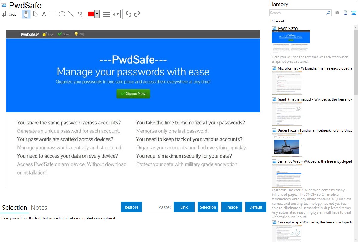
Task: Select the freehand scribble tool
Action: pyautogui.click(x=80, y=14)
